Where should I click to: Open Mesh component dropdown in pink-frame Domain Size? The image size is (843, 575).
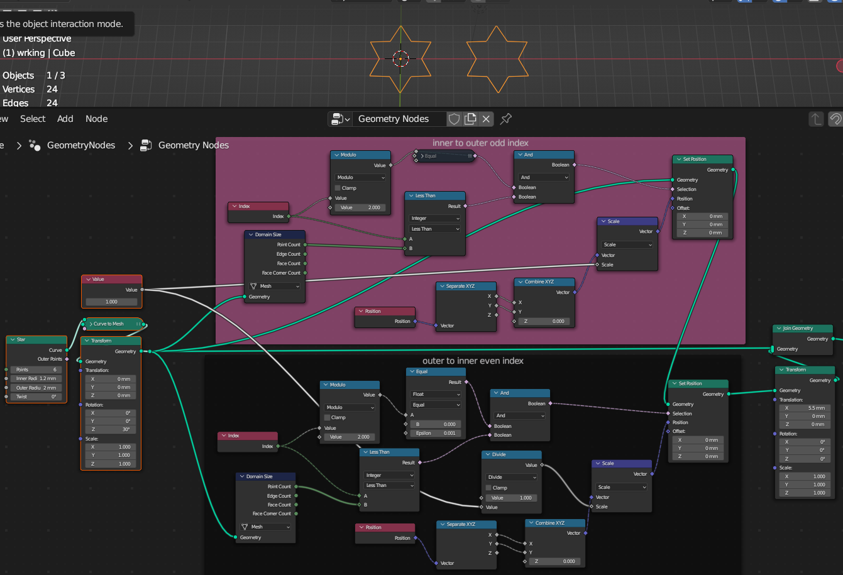[275, 286]
